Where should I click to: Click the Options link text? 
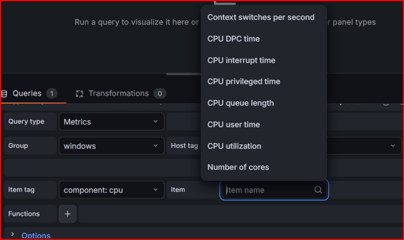coord(36,235)
